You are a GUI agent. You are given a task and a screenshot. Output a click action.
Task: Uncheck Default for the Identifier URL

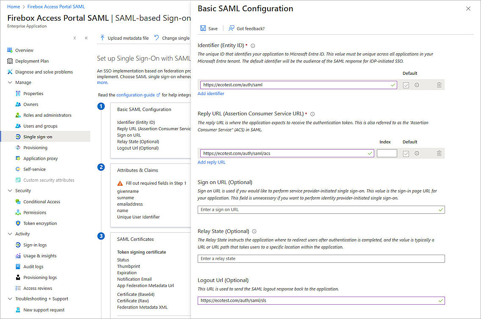406,85
